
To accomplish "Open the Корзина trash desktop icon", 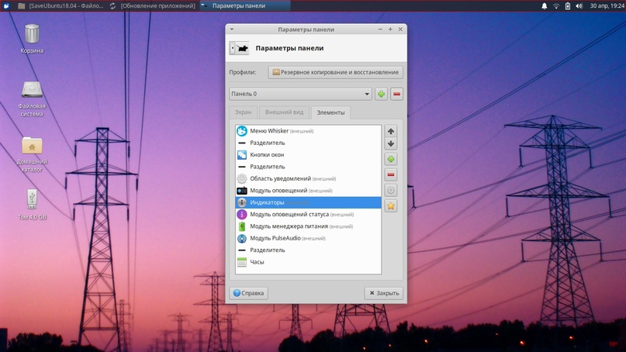I will (x=32, y=36).
